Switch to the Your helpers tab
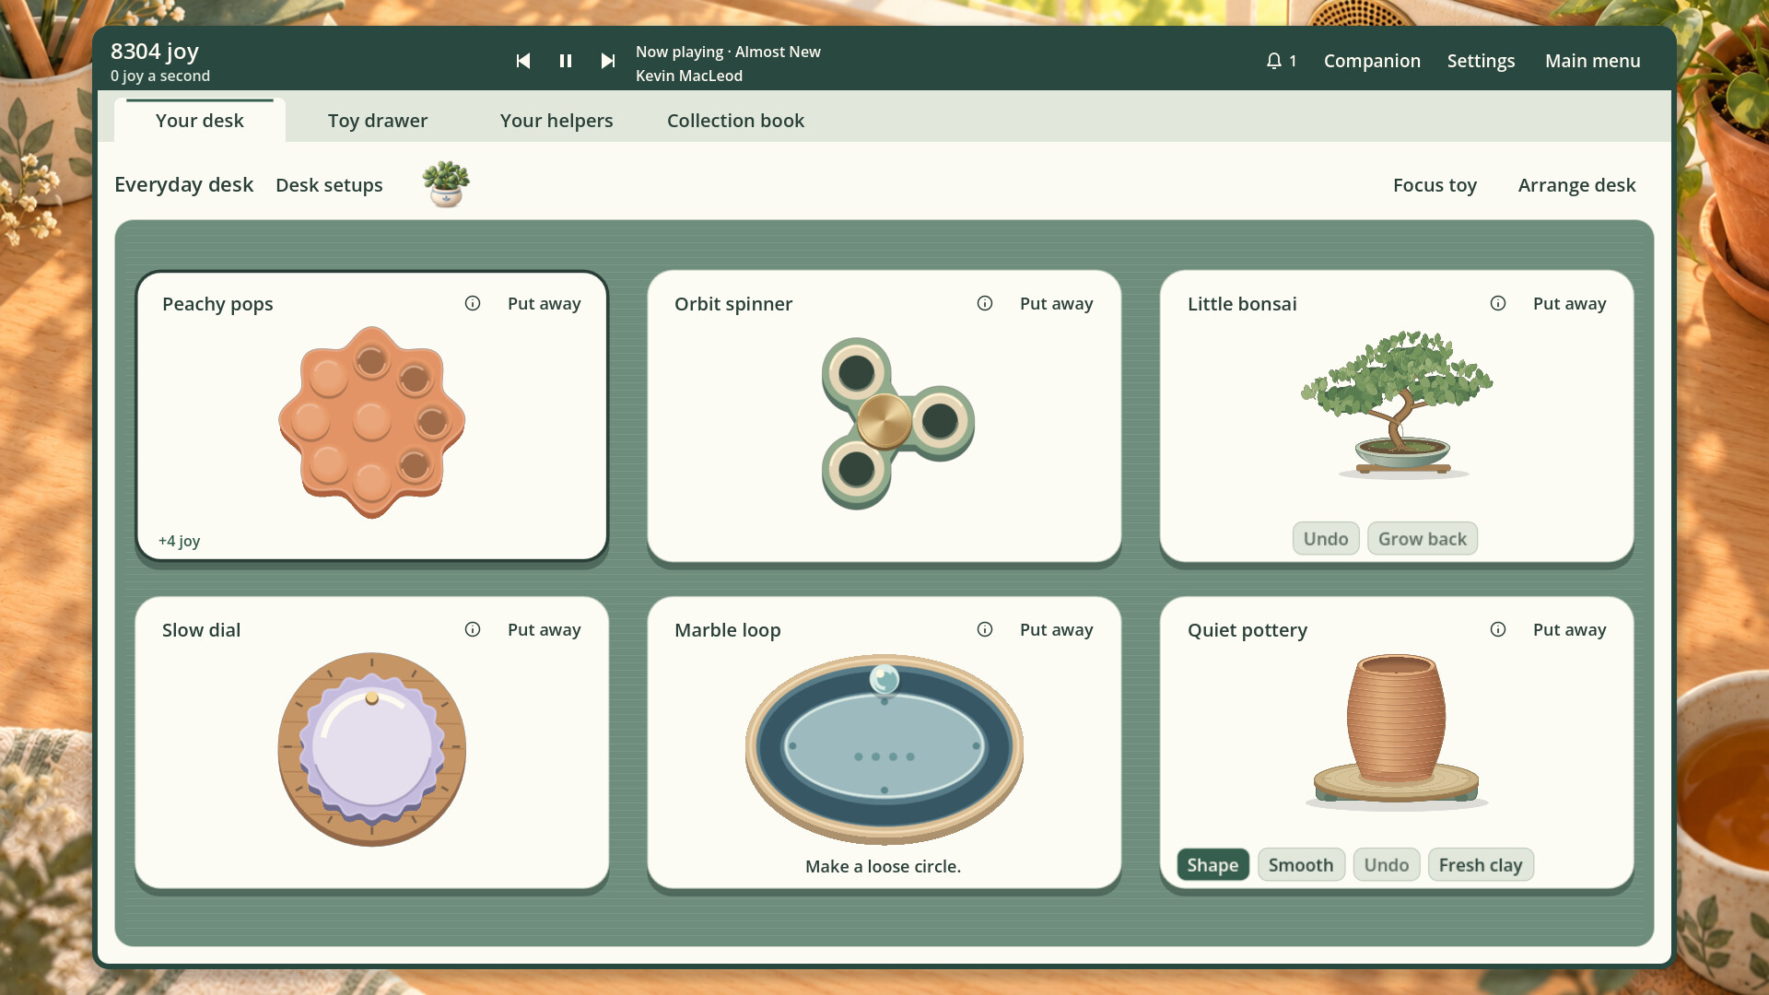The image size is (1769, 995). click(x=556, y=121)
